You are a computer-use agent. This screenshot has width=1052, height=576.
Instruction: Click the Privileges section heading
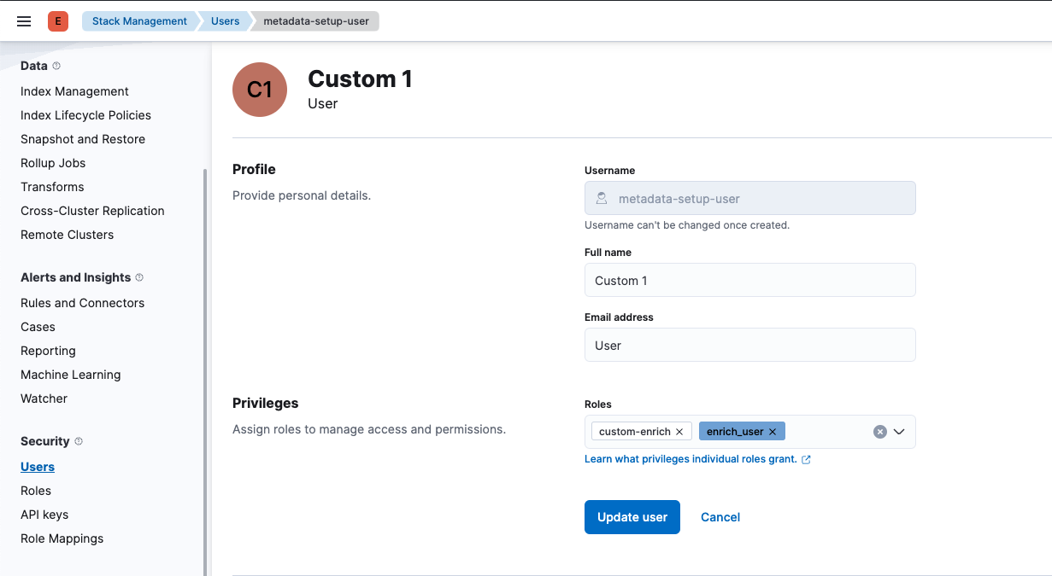click(265, 403)
